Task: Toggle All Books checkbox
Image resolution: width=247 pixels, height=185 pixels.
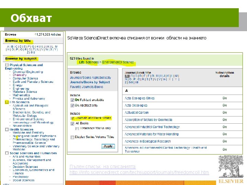Action: click(72, 124)
